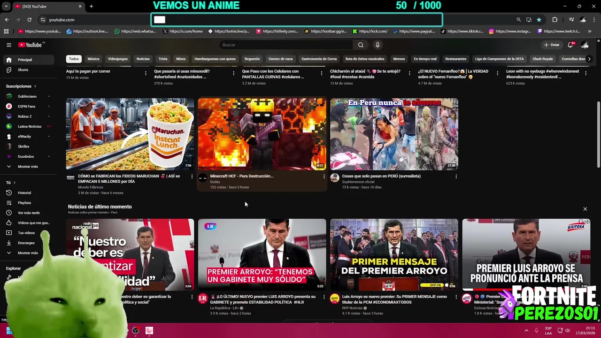Image resolution: width=601 pixels, height=338 pixels.
Task: Open the Mundo Fábricas channel link
Action: [90, 187]
